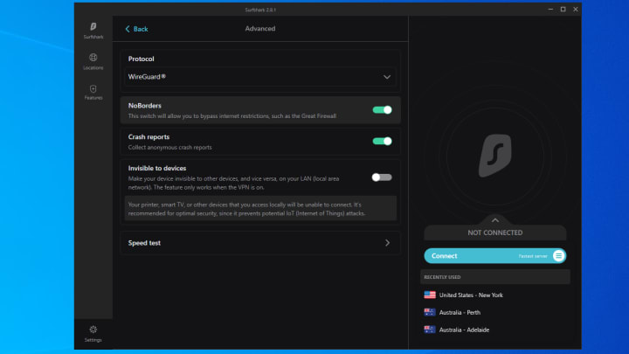
Task: Click the Connect button
Action: [495, 255]
